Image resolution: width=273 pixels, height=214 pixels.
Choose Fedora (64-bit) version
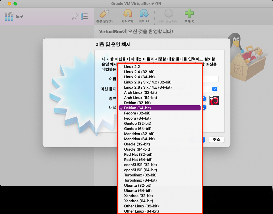point(160,118)
